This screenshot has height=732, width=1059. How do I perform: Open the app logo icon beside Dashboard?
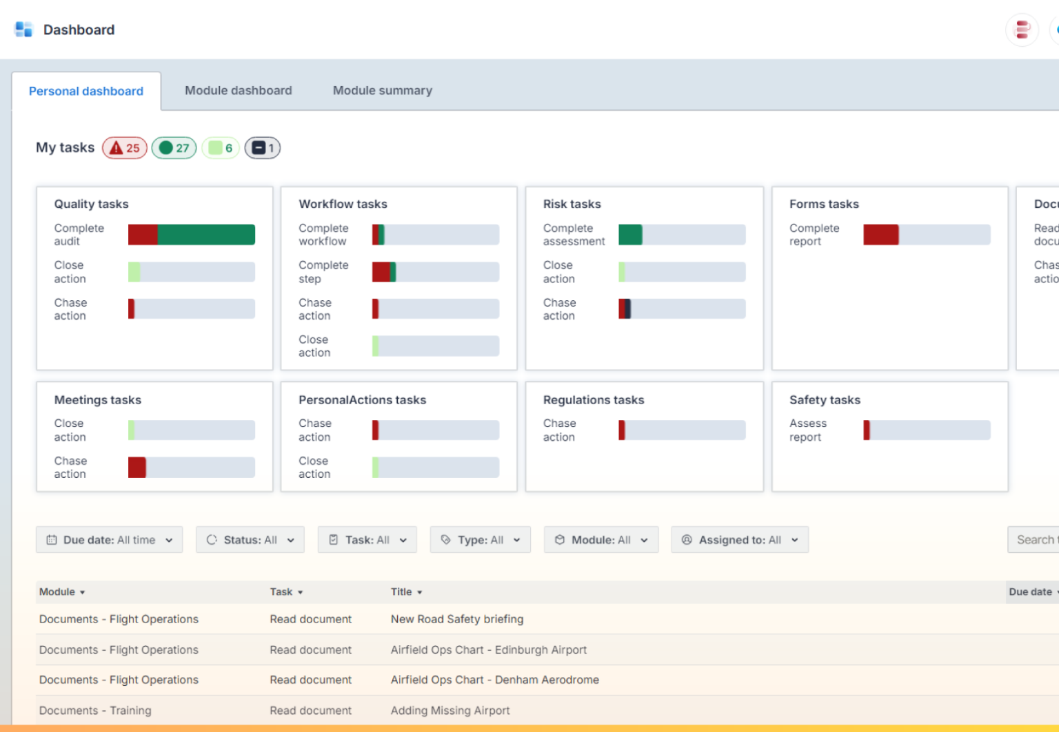(23, 29)
